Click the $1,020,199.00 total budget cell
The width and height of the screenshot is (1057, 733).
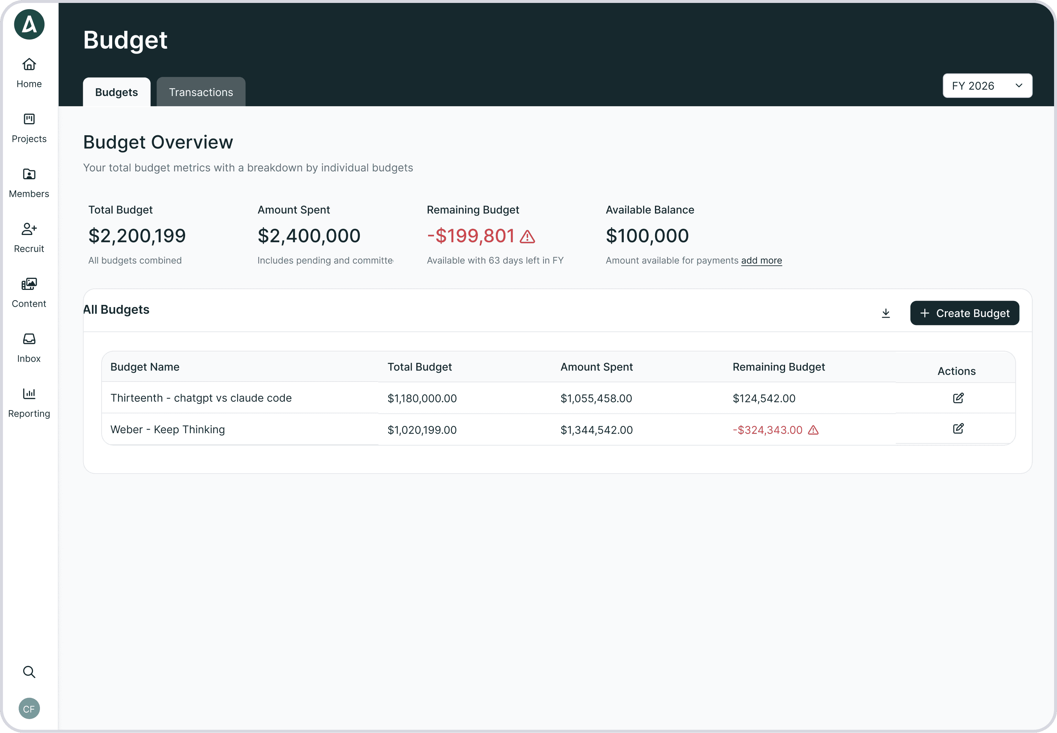pyautogui.click(x=422, y=430)
